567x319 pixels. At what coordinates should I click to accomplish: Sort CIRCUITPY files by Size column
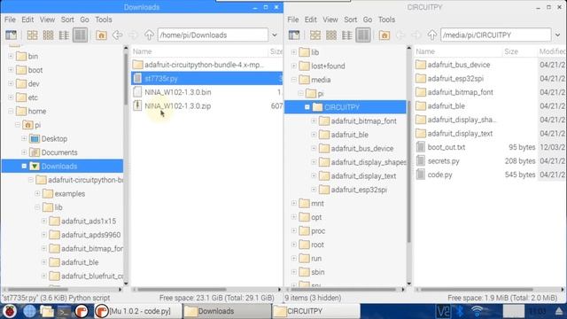pyautogui.click(x=519, y=51)
